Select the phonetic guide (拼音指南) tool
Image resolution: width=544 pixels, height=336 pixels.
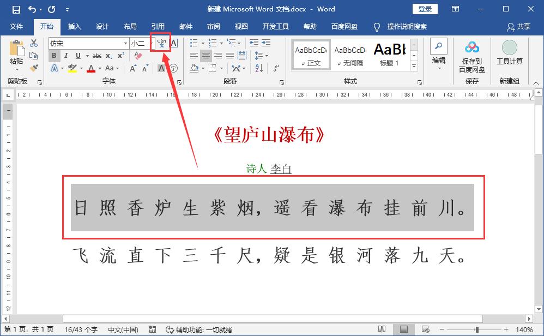click(161, 44)
